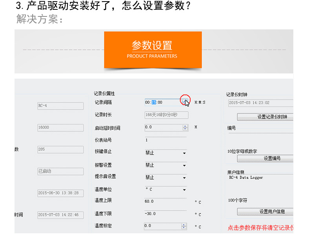This screenshot has height=238, width=310.
Task: Open the 按键停止 dropdown
Action: coord(166,153)
